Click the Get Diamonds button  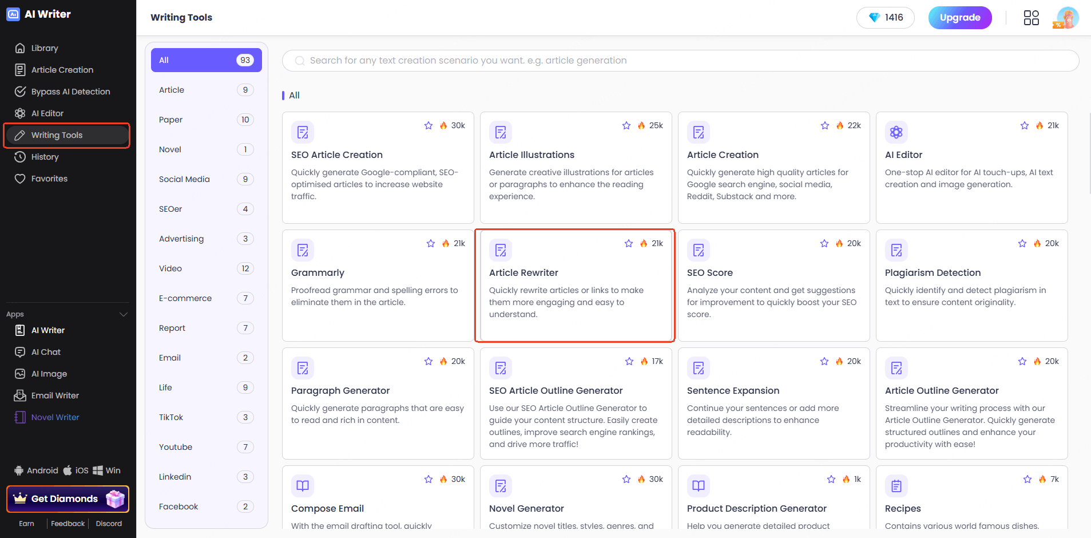68,499
